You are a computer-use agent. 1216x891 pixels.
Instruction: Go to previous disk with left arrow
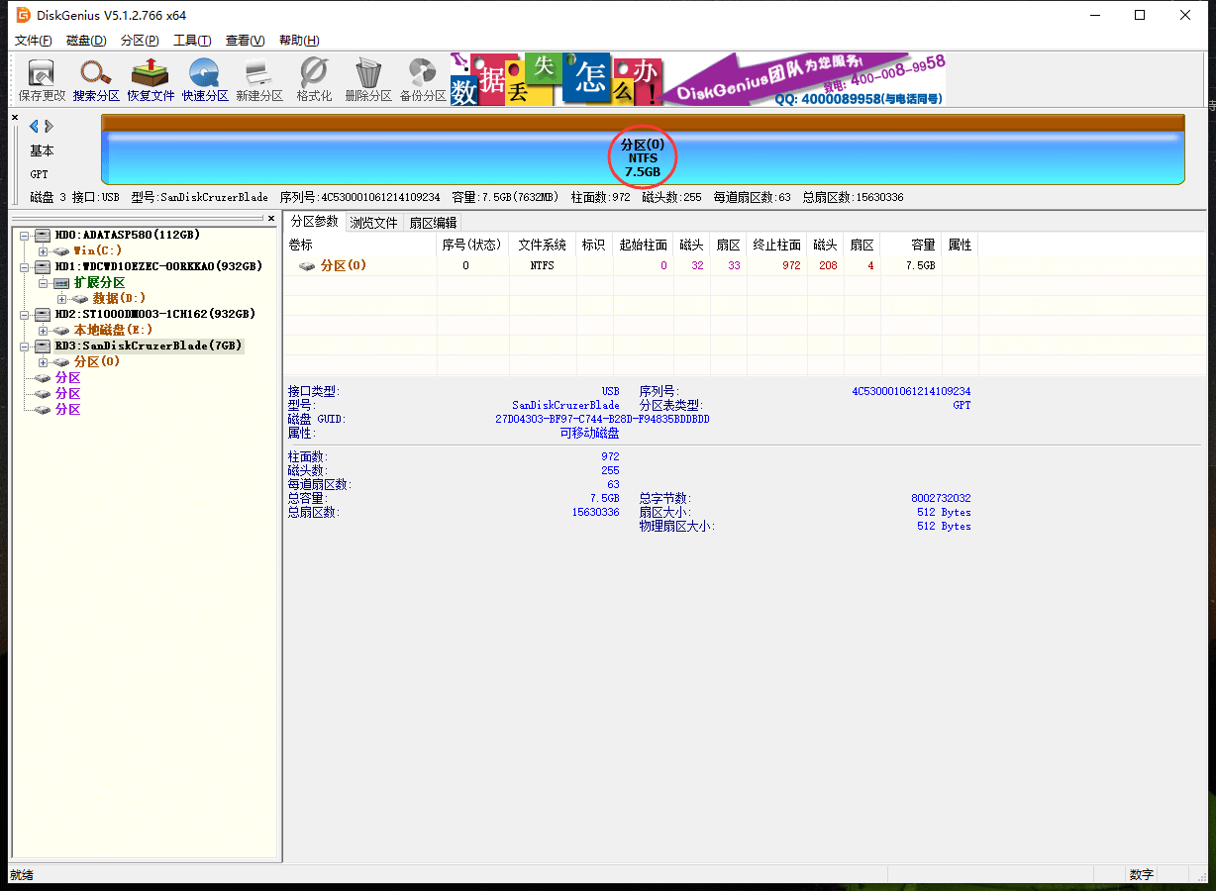(34, 126)
